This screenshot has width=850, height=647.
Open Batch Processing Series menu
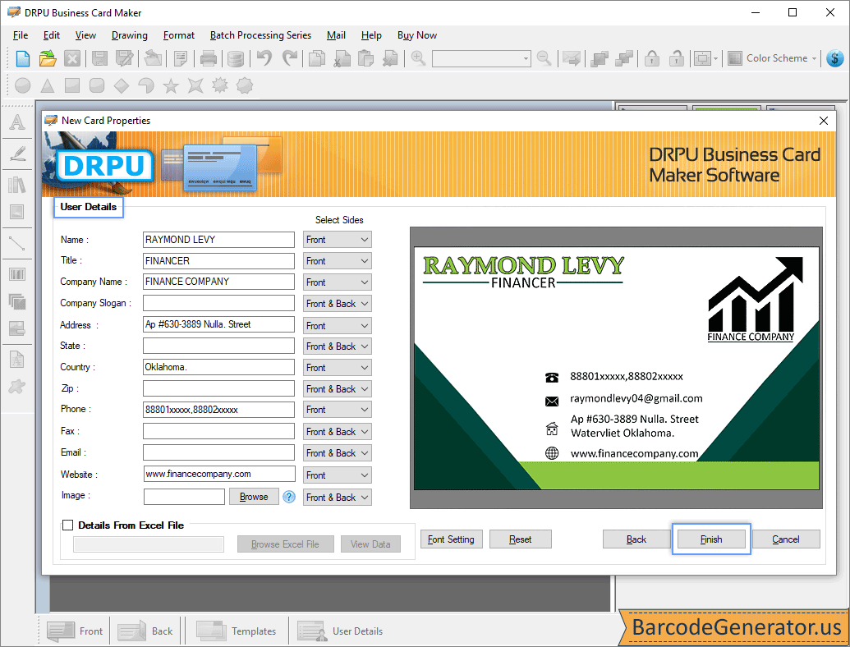coord(260,35)
